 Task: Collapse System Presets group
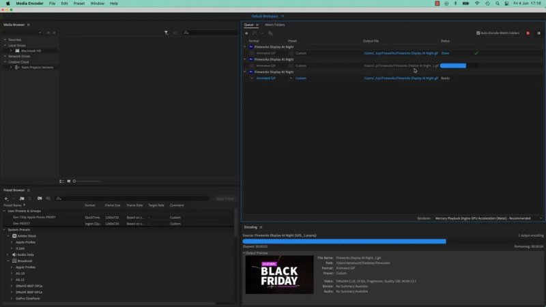click(x=5, y=230)
